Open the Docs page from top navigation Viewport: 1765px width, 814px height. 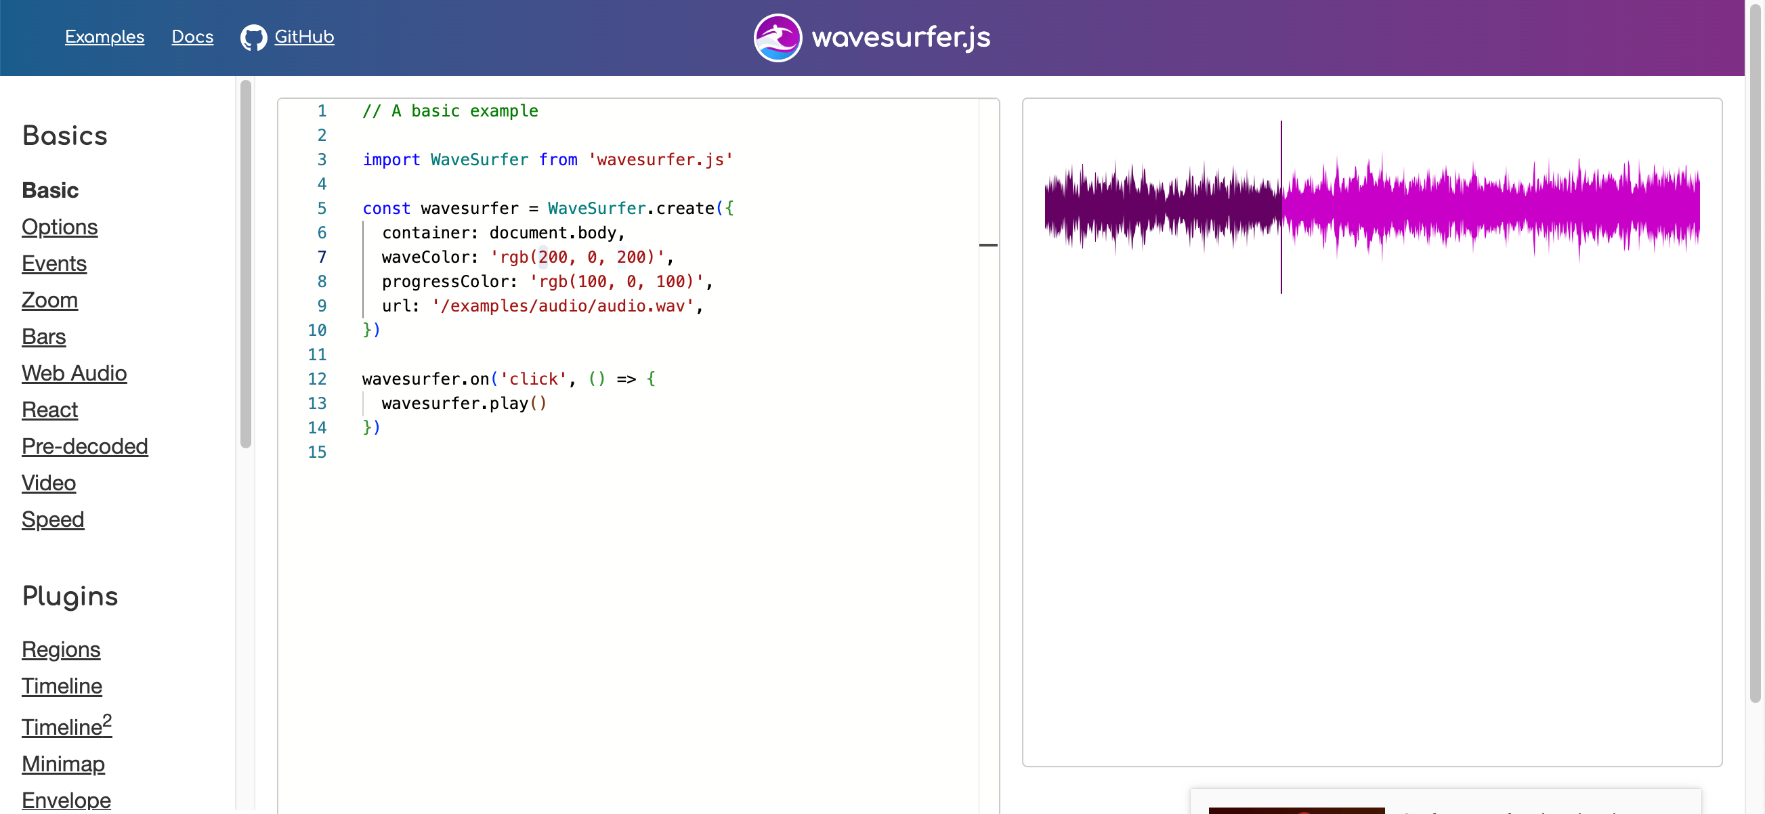coord(192,37)
